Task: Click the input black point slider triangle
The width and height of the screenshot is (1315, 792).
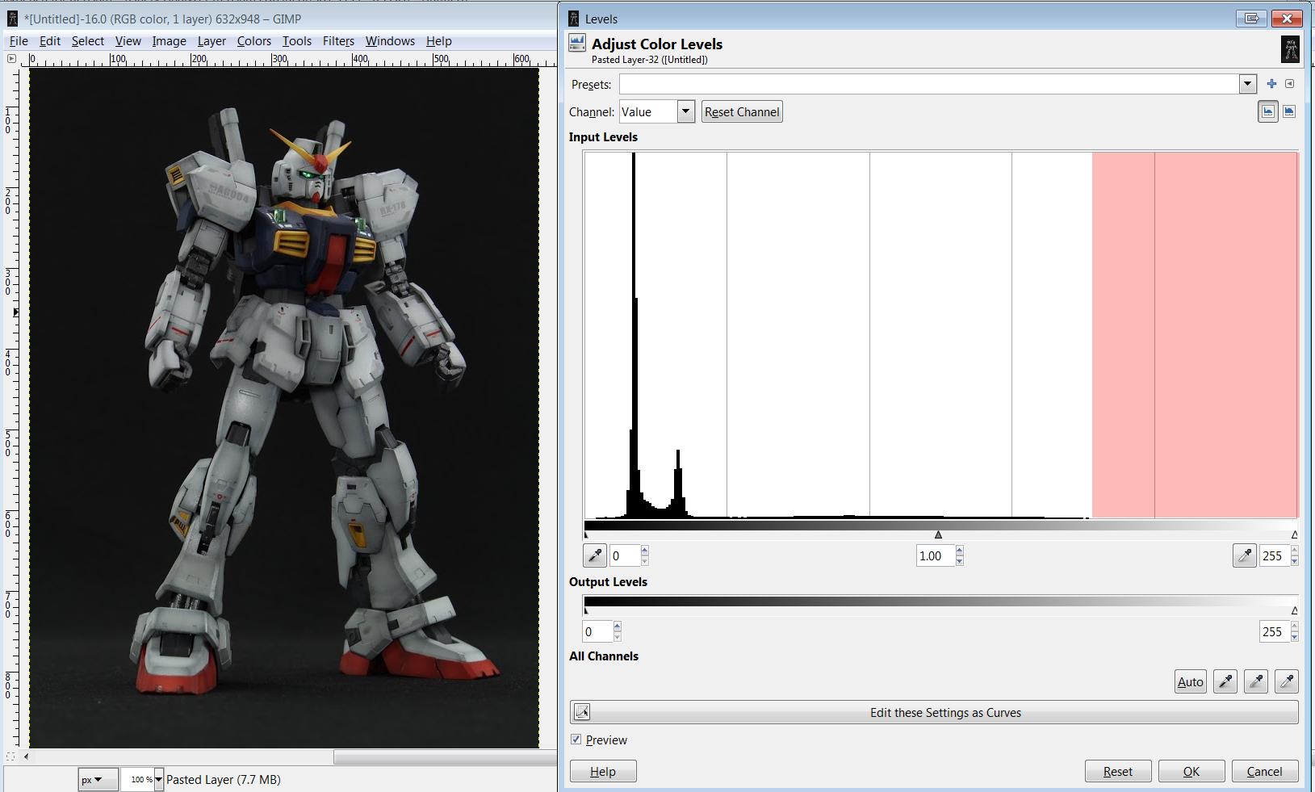Action: [x=586, y=534]
